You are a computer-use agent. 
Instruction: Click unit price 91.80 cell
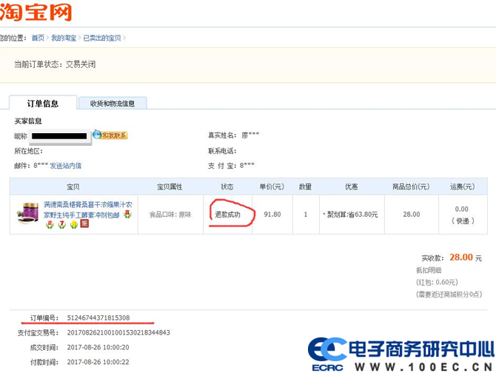[272, 215]
